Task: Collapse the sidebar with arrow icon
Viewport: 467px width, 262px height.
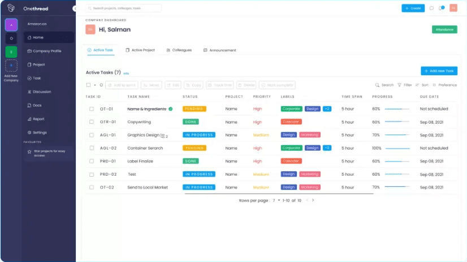Action: pos(75,8)
